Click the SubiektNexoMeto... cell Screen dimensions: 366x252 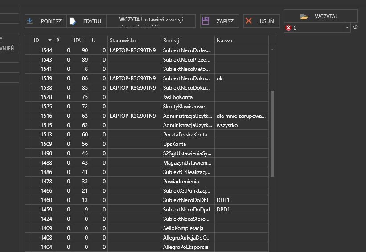point(188,69)
